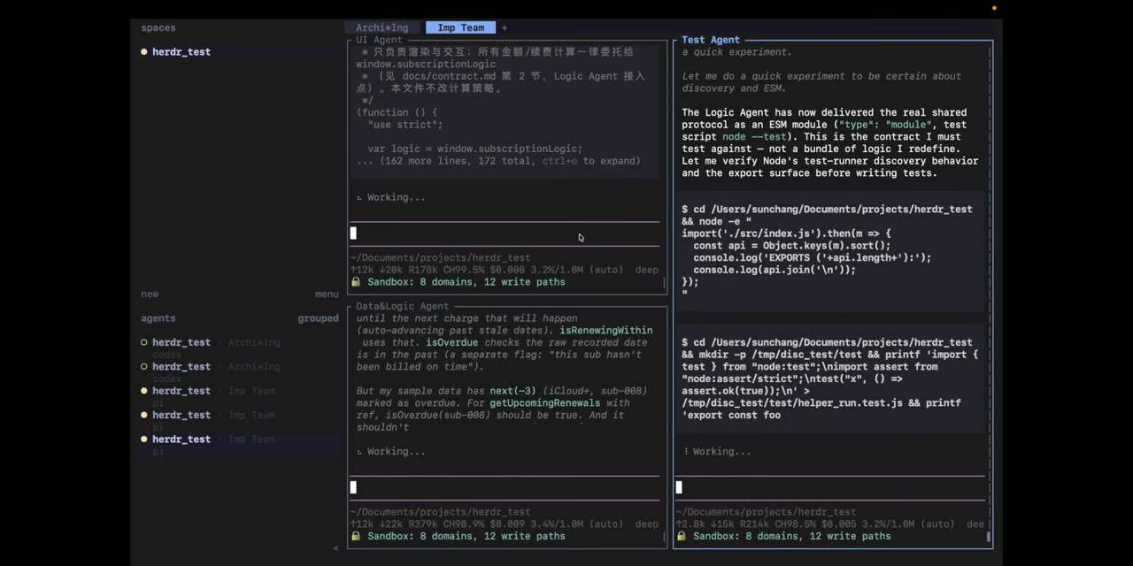This screenshot has width=1133, height=566.
Task: Toggle the 'grouped' agents view
Action: [318, 318]
